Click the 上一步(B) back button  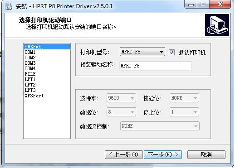[124, 154]
